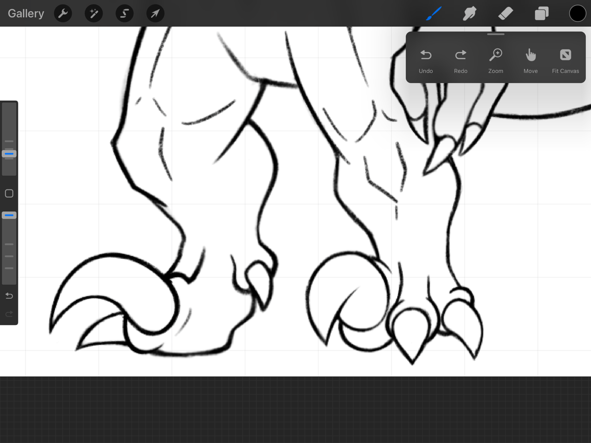Viewport: 591px width, 443px height.
Task: Activate the Selection S tool
Action: click(x=125, y=13)
